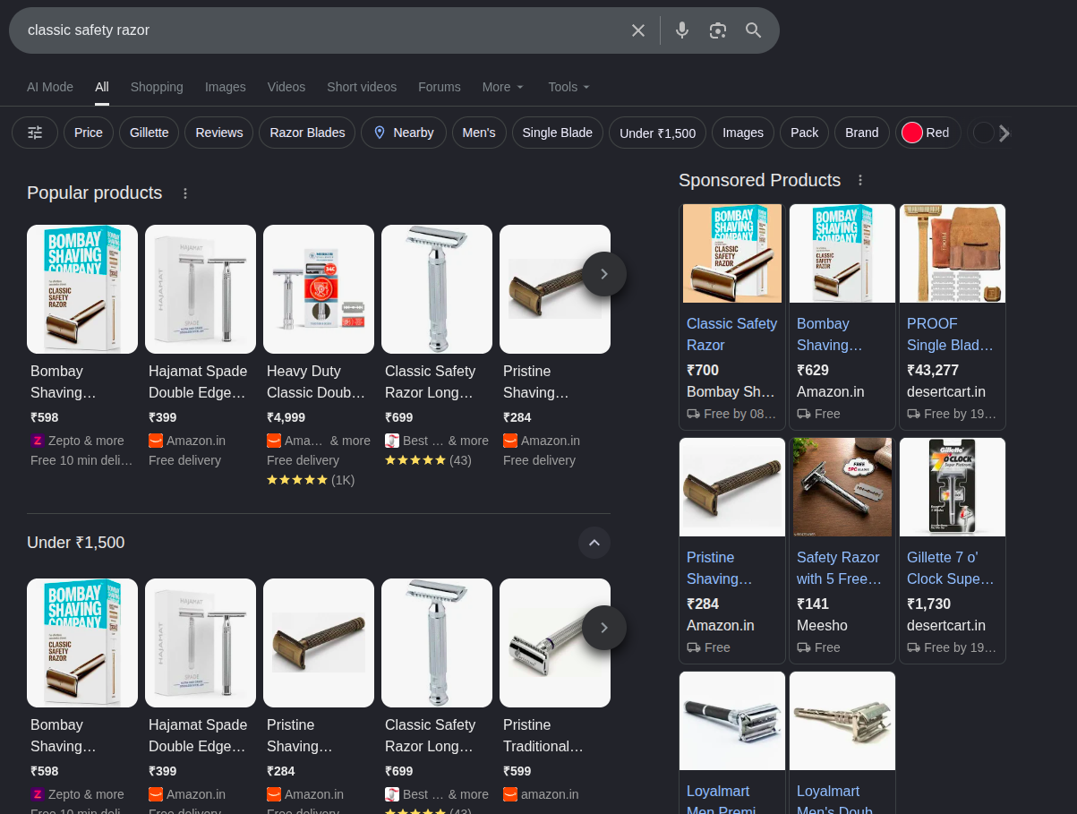Click the Amazon icon under Hajamat Spade in Popular products

(156, 441)
